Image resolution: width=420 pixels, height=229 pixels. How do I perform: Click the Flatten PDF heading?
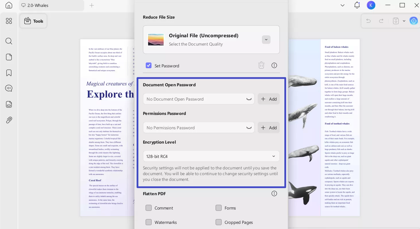[154, 194]
